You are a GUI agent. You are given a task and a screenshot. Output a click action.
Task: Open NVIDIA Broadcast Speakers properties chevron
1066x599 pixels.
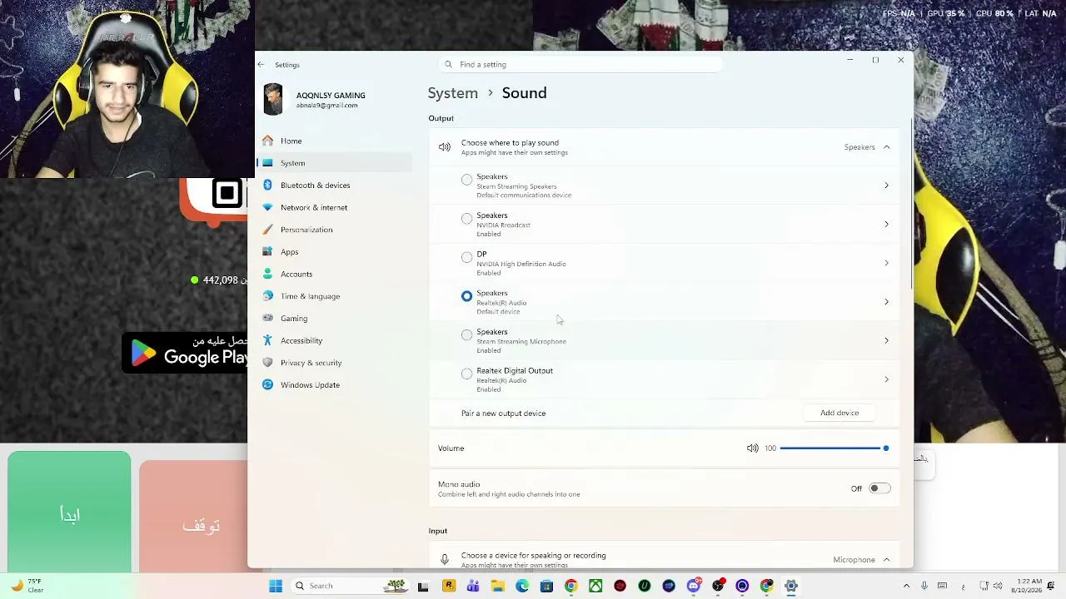tap(886, 224)
